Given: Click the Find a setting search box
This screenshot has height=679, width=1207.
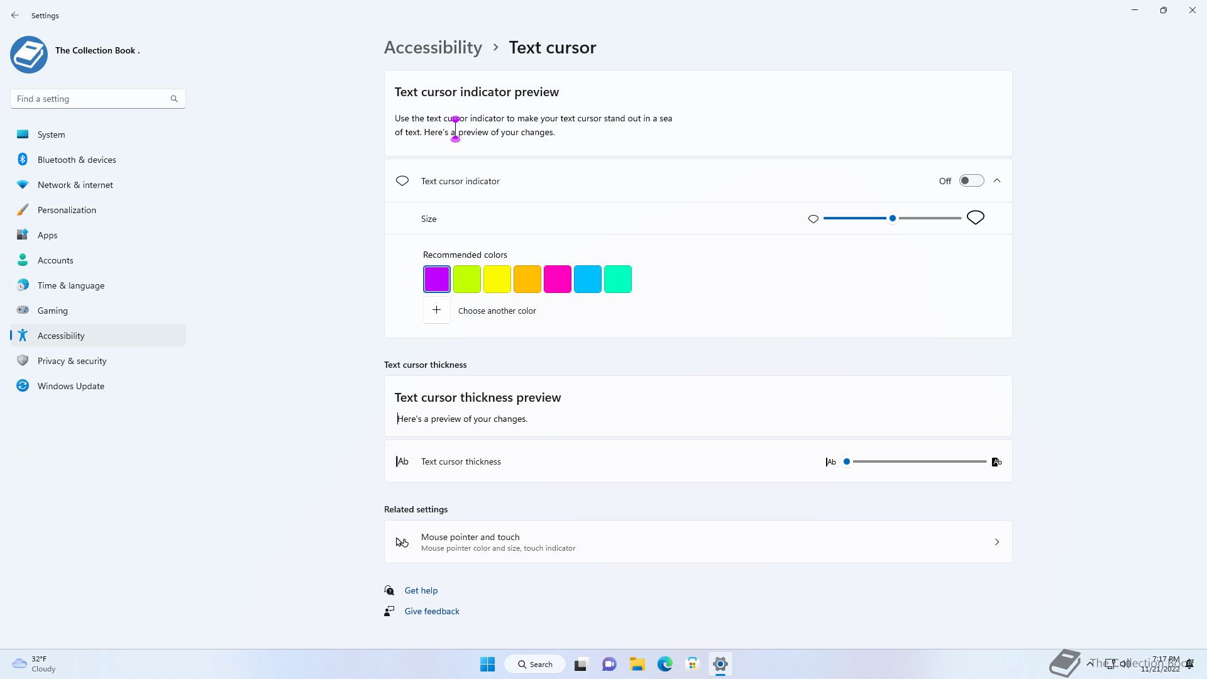Looking at the screenshot, I should pos(91,99).
